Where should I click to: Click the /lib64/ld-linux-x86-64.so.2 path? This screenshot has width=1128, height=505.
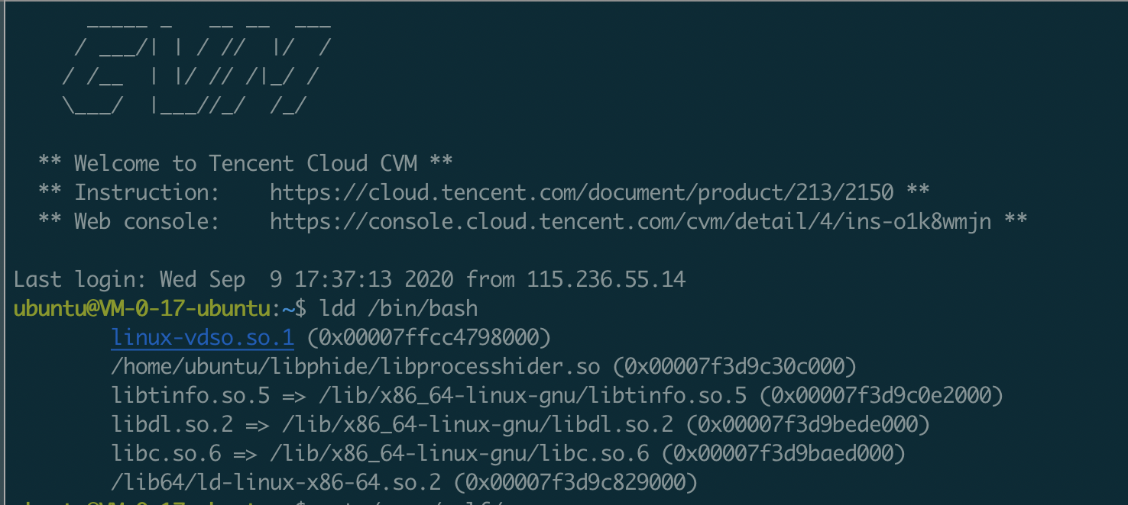click(x=276, y=482)
